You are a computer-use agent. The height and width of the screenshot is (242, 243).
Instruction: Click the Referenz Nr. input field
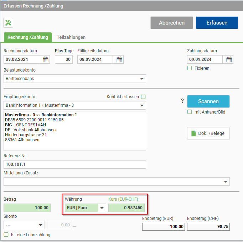75,164
